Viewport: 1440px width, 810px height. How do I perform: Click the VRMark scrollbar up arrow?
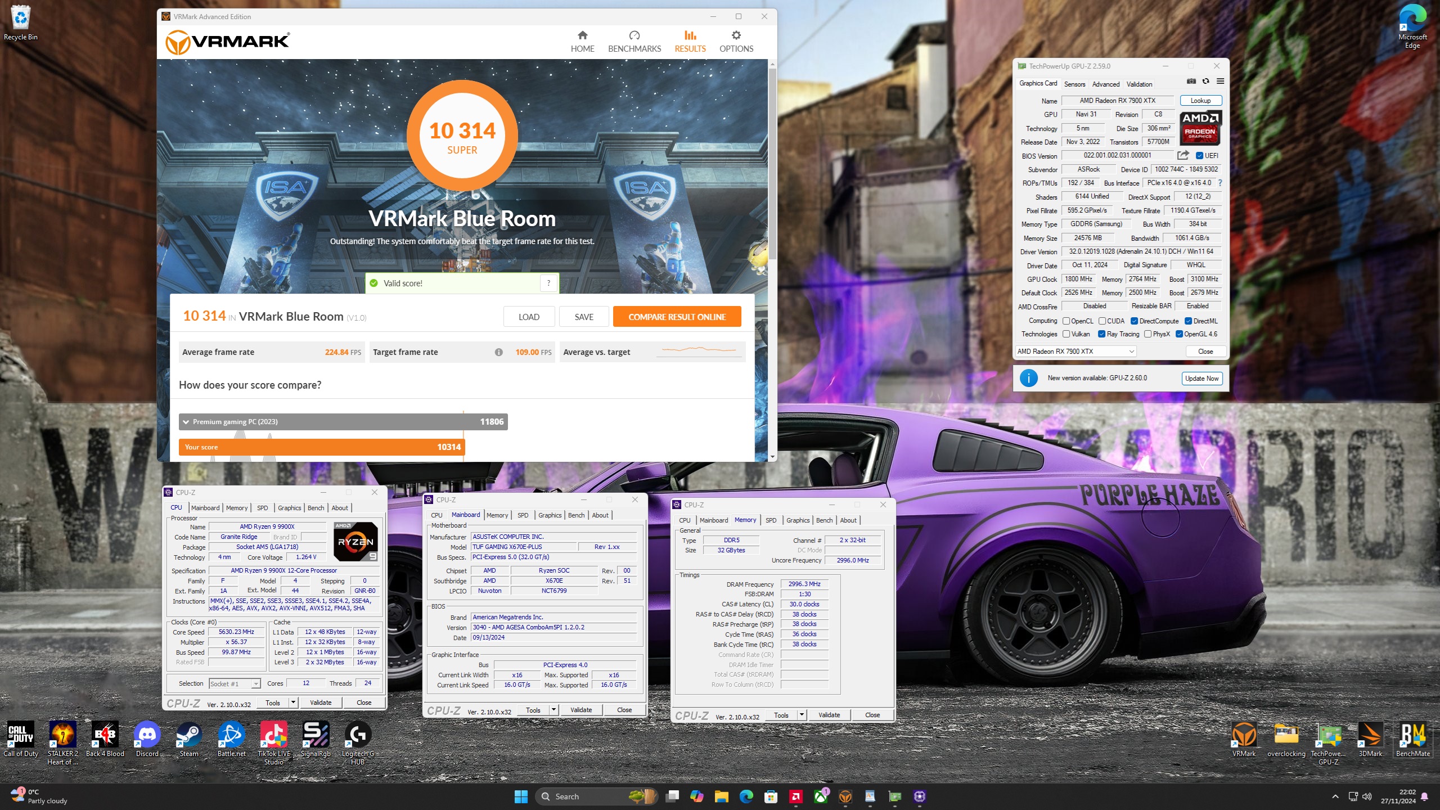point(772,64)
